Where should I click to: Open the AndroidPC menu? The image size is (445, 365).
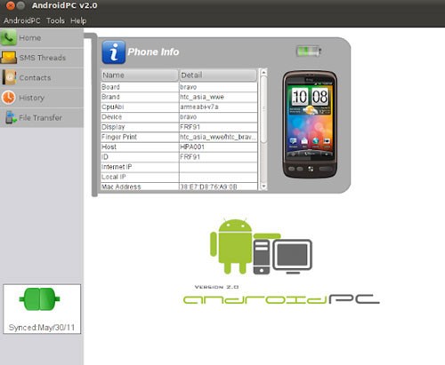22,20
